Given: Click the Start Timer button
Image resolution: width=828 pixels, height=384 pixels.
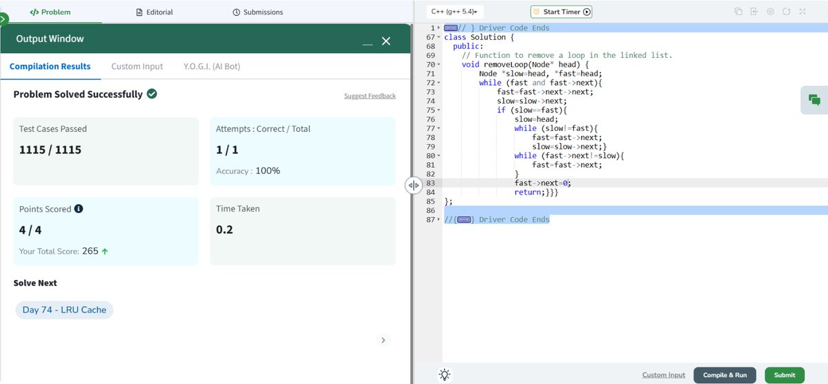Looking at the screenshot, I should click(561, 12).
